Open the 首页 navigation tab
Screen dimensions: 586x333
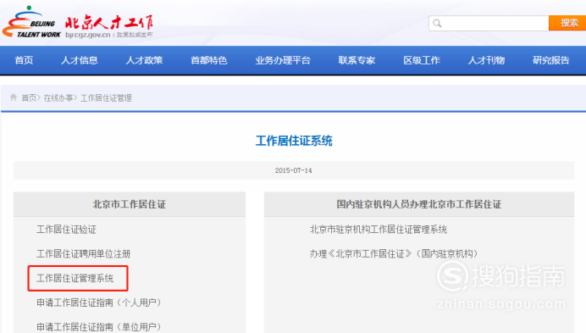(x=24, y=60)
